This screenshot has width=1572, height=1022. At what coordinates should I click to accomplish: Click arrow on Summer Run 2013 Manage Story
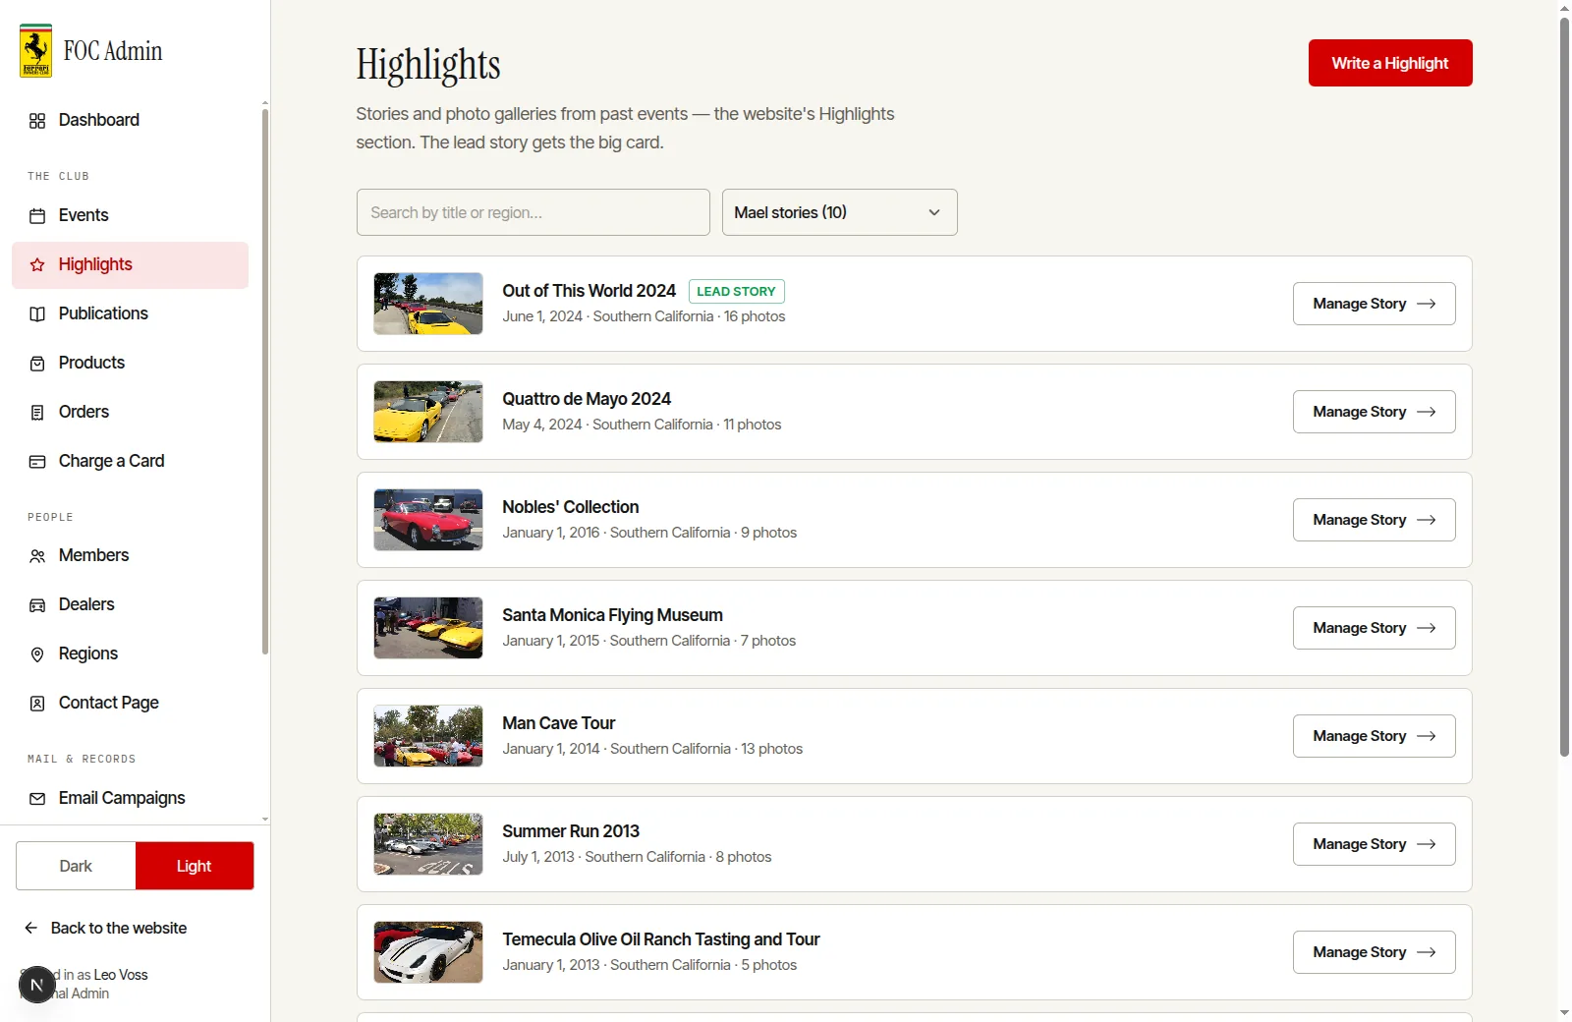click(x=1427, y=844)
